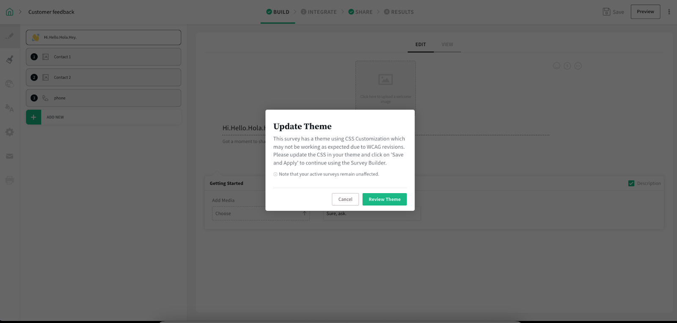Select the Contact 2 question item
This screenshot has height=323, width=677.
[103, 77]
